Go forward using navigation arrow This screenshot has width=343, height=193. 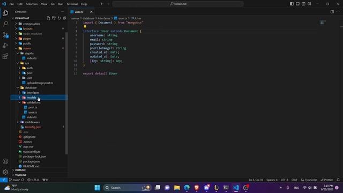point(108,4)
